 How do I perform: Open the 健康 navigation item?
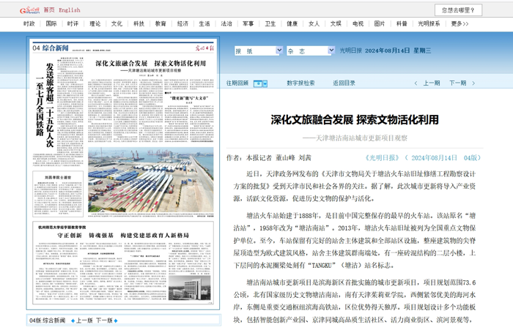(x=292, y=24)
